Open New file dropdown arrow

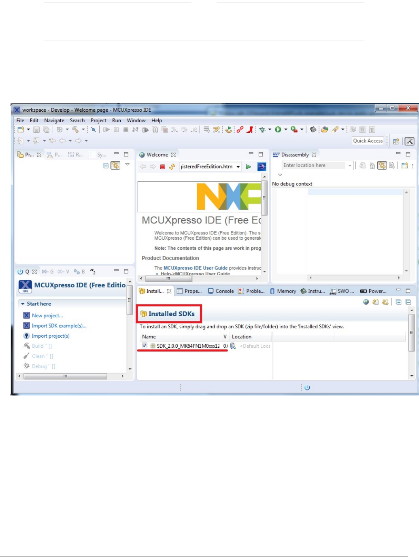pos(28,130)
